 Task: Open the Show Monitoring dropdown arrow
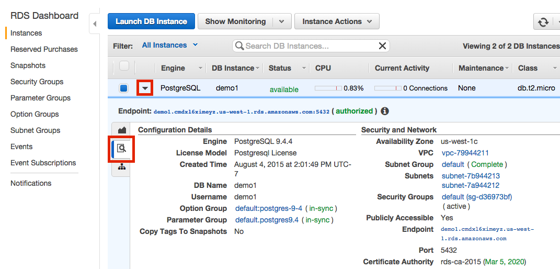[281, 21]
